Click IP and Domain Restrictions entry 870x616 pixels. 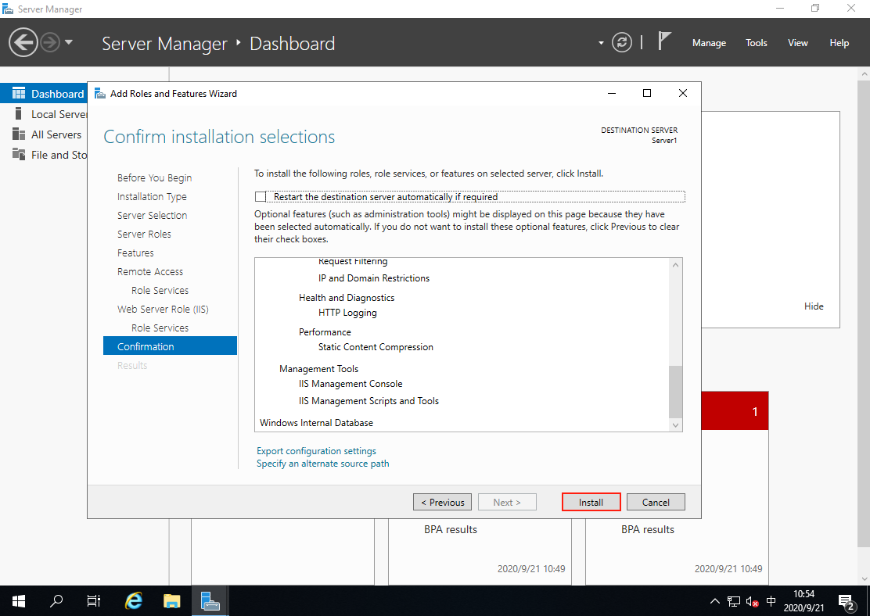pos(374,278)
